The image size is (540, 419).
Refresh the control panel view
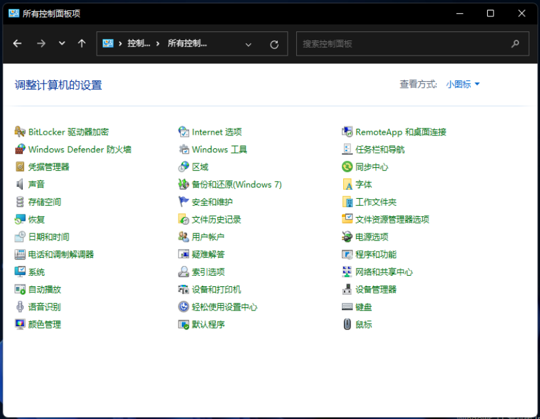click(275, 44)
